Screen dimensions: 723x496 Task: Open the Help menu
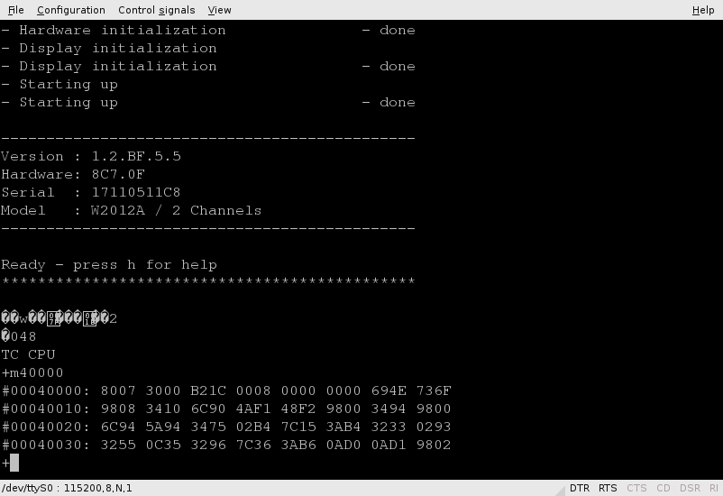pos(702,10)
